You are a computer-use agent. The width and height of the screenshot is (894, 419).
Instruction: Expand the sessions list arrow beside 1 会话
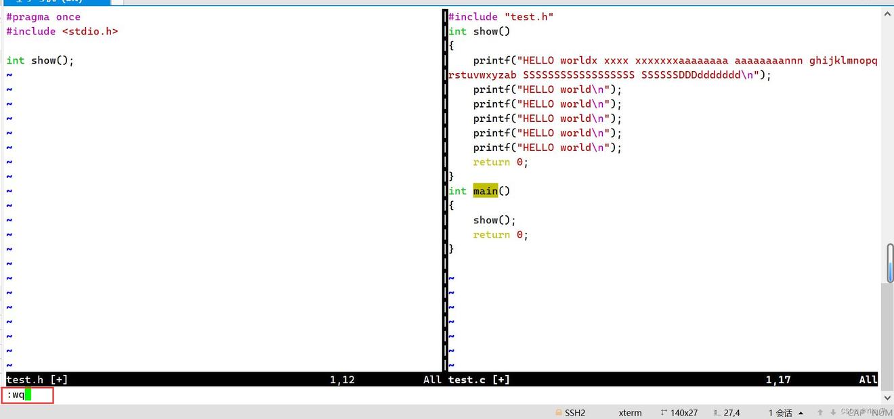[801, 413]
